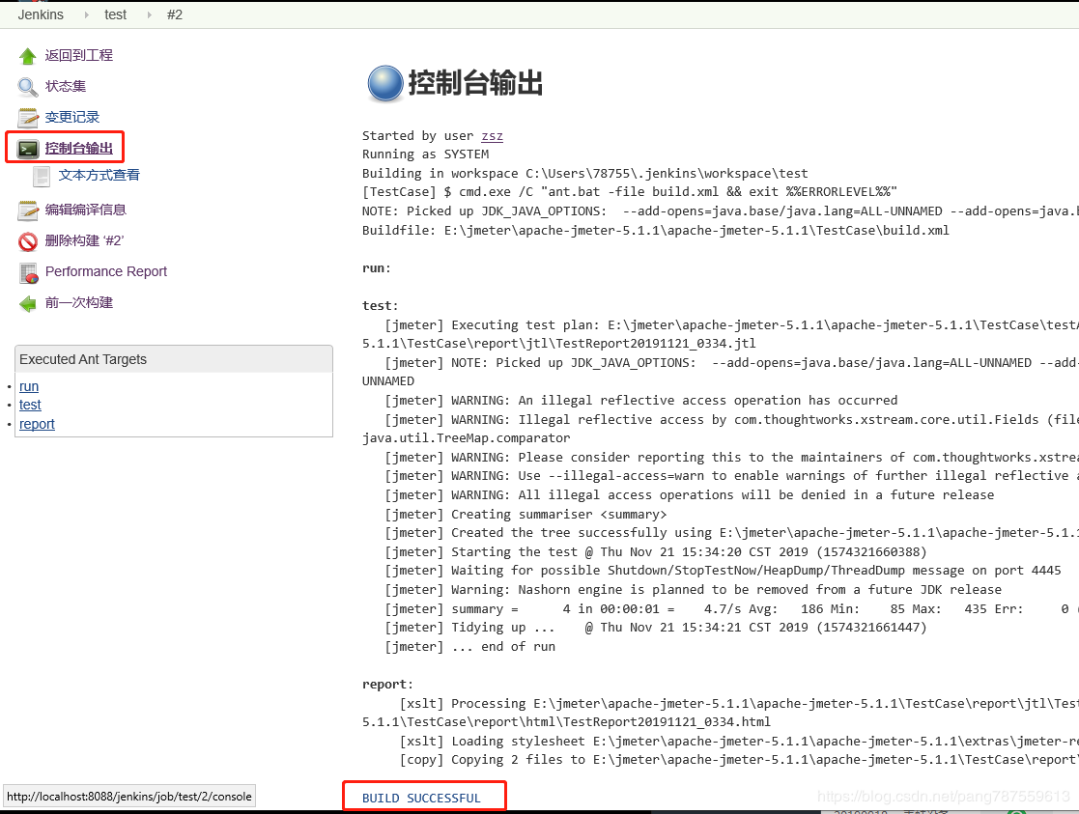This screenshot has width=1079, height=814.
Task: Click the green up arrow icon
Action: pos(27,56)
